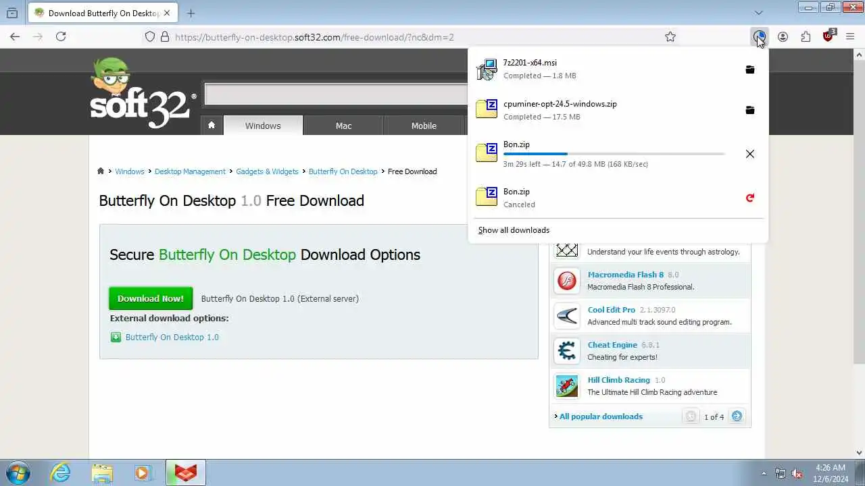Viewport: 865px width, 486px height.
Task: Select the Mac navigation tab
Action: [x=343, y=126]
